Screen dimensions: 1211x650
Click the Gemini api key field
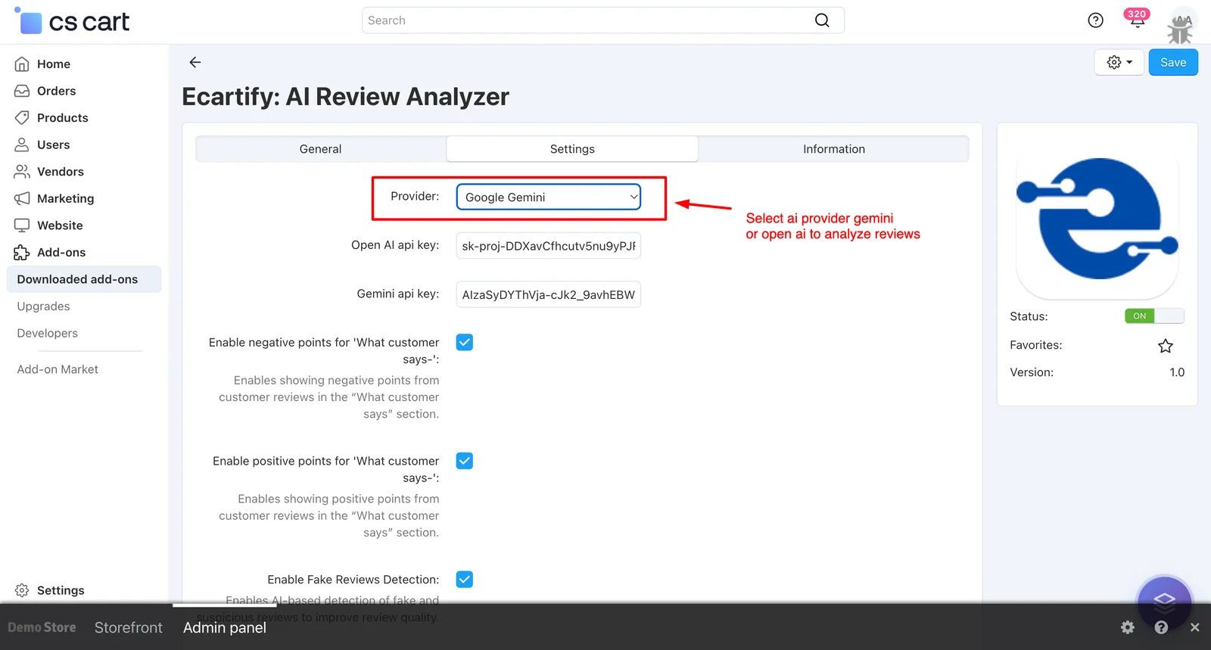coord(549,295)
